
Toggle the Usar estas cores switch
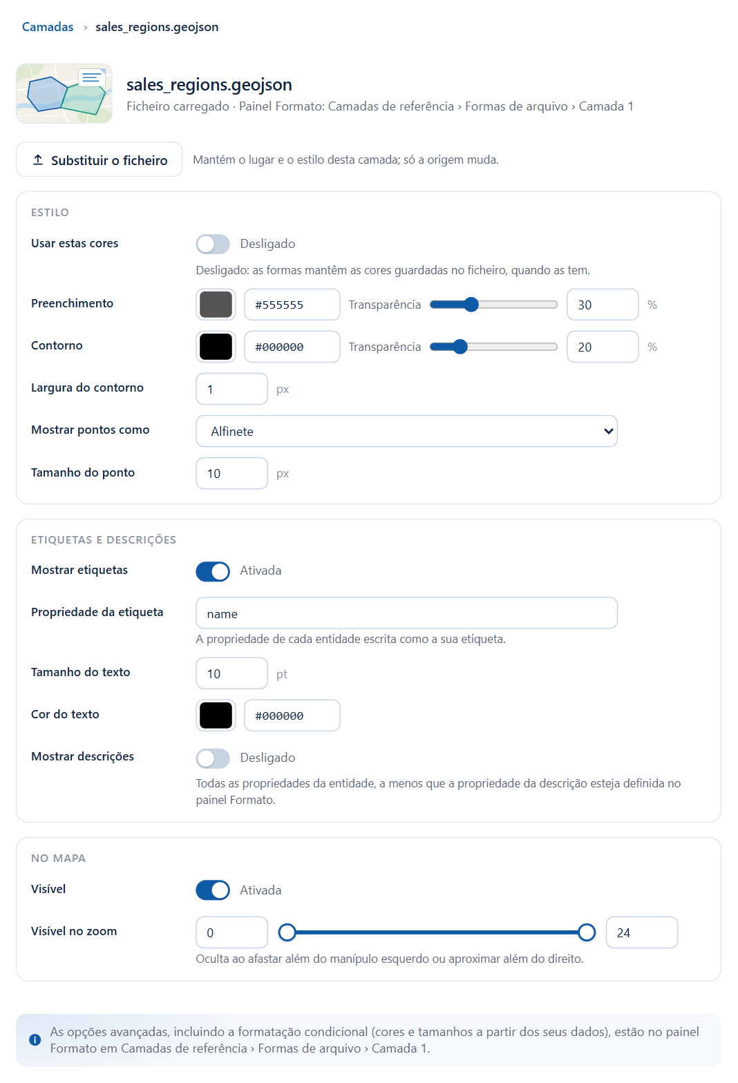(x=213, y=244)
